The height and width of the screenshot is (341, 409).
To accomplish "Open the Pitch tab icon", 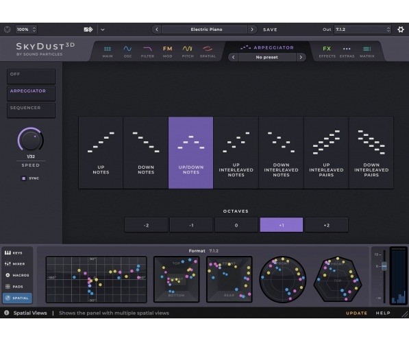I will pyautogui.click(x=188, y=51).
